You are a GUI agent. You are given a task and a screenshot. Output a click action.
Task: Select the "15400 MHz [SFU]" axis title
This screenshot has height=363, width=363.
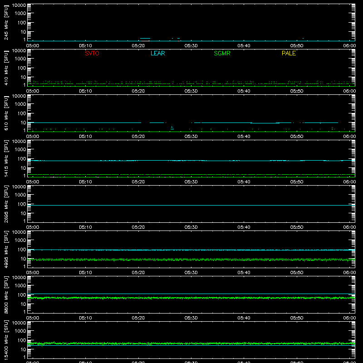tap(6, 340)
